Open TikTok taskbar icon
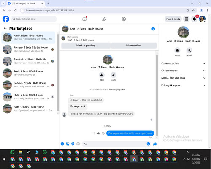Viewport: 211px width, 169px height. click(29, 152)
